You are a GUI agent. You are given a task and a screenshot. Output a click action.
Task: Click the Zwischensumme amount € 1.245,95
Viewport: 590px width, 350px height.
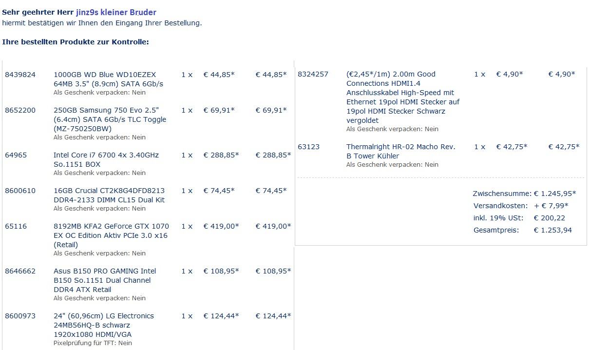coord(554,194)
